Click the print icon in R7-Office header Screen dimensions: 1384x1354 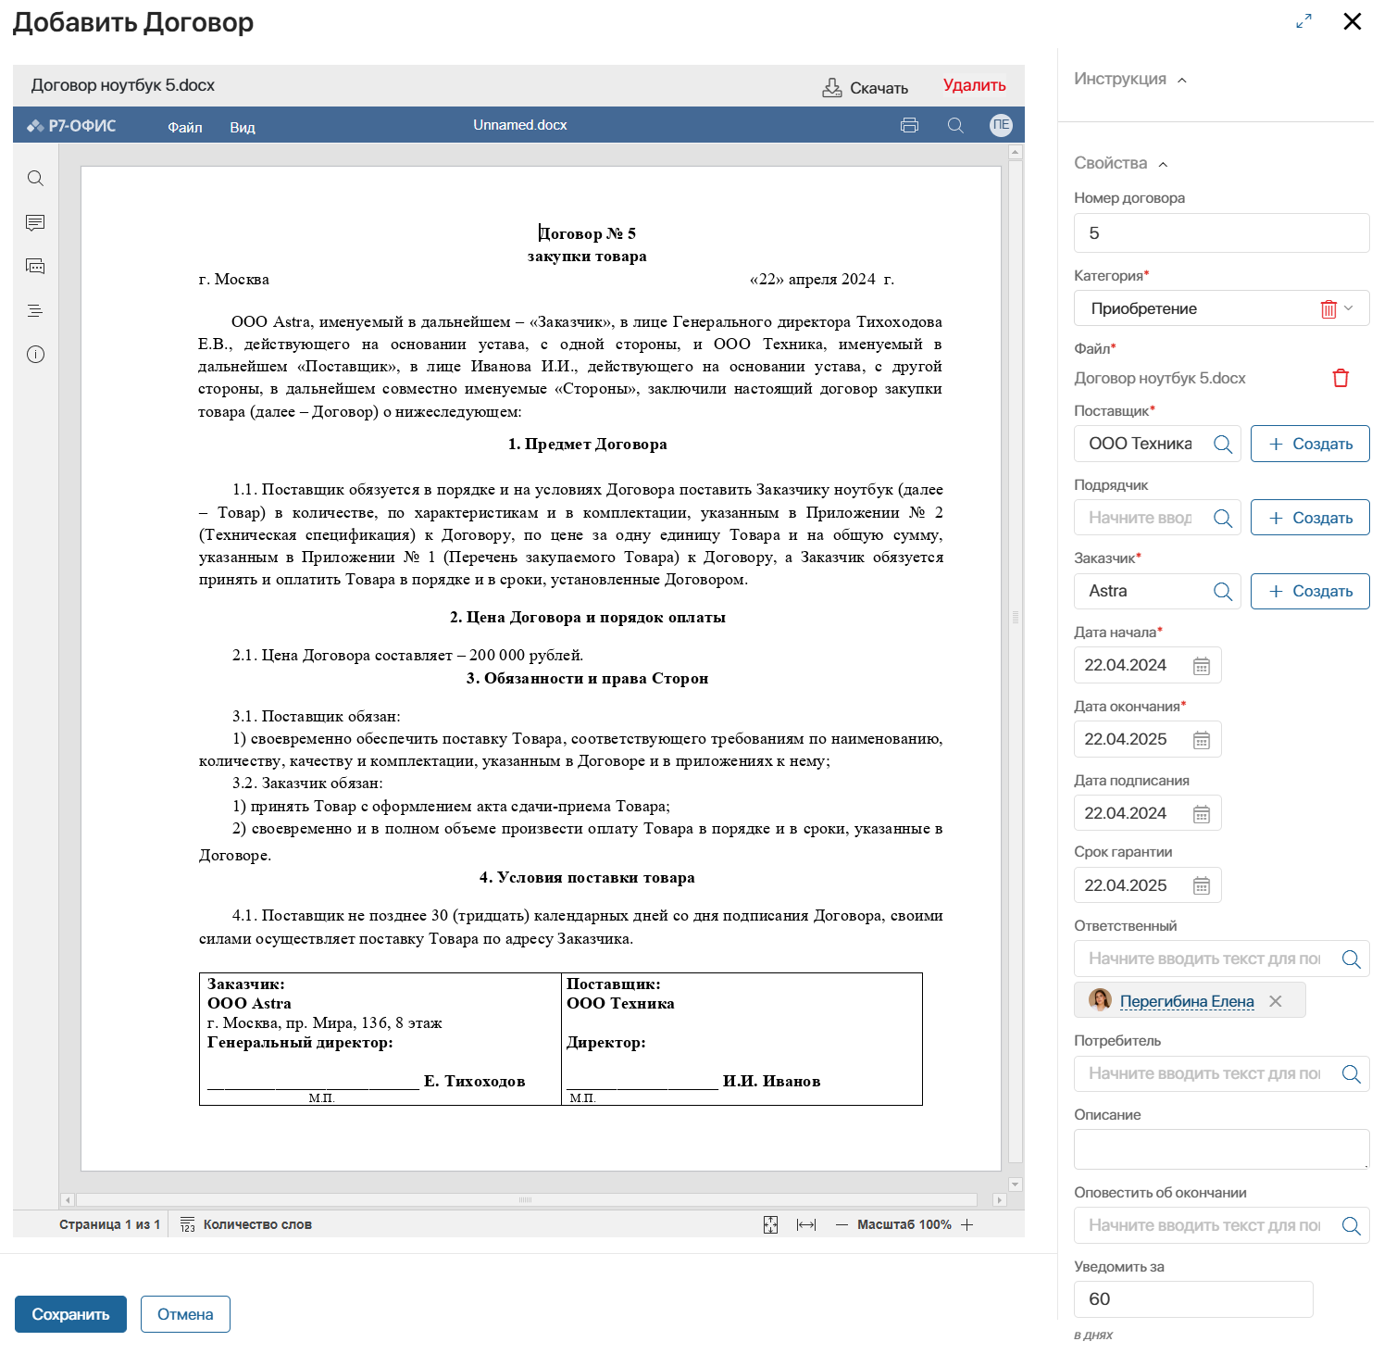tap(909, 125)
